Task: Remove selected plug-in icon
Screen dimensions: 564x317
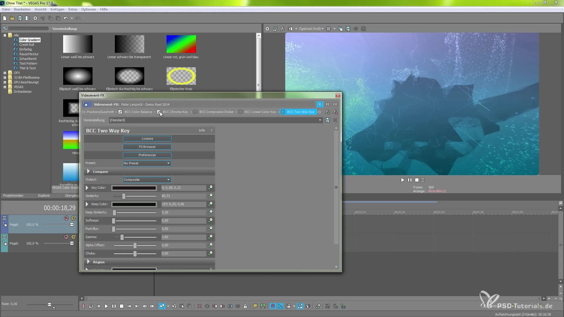Action: (335, 112)
